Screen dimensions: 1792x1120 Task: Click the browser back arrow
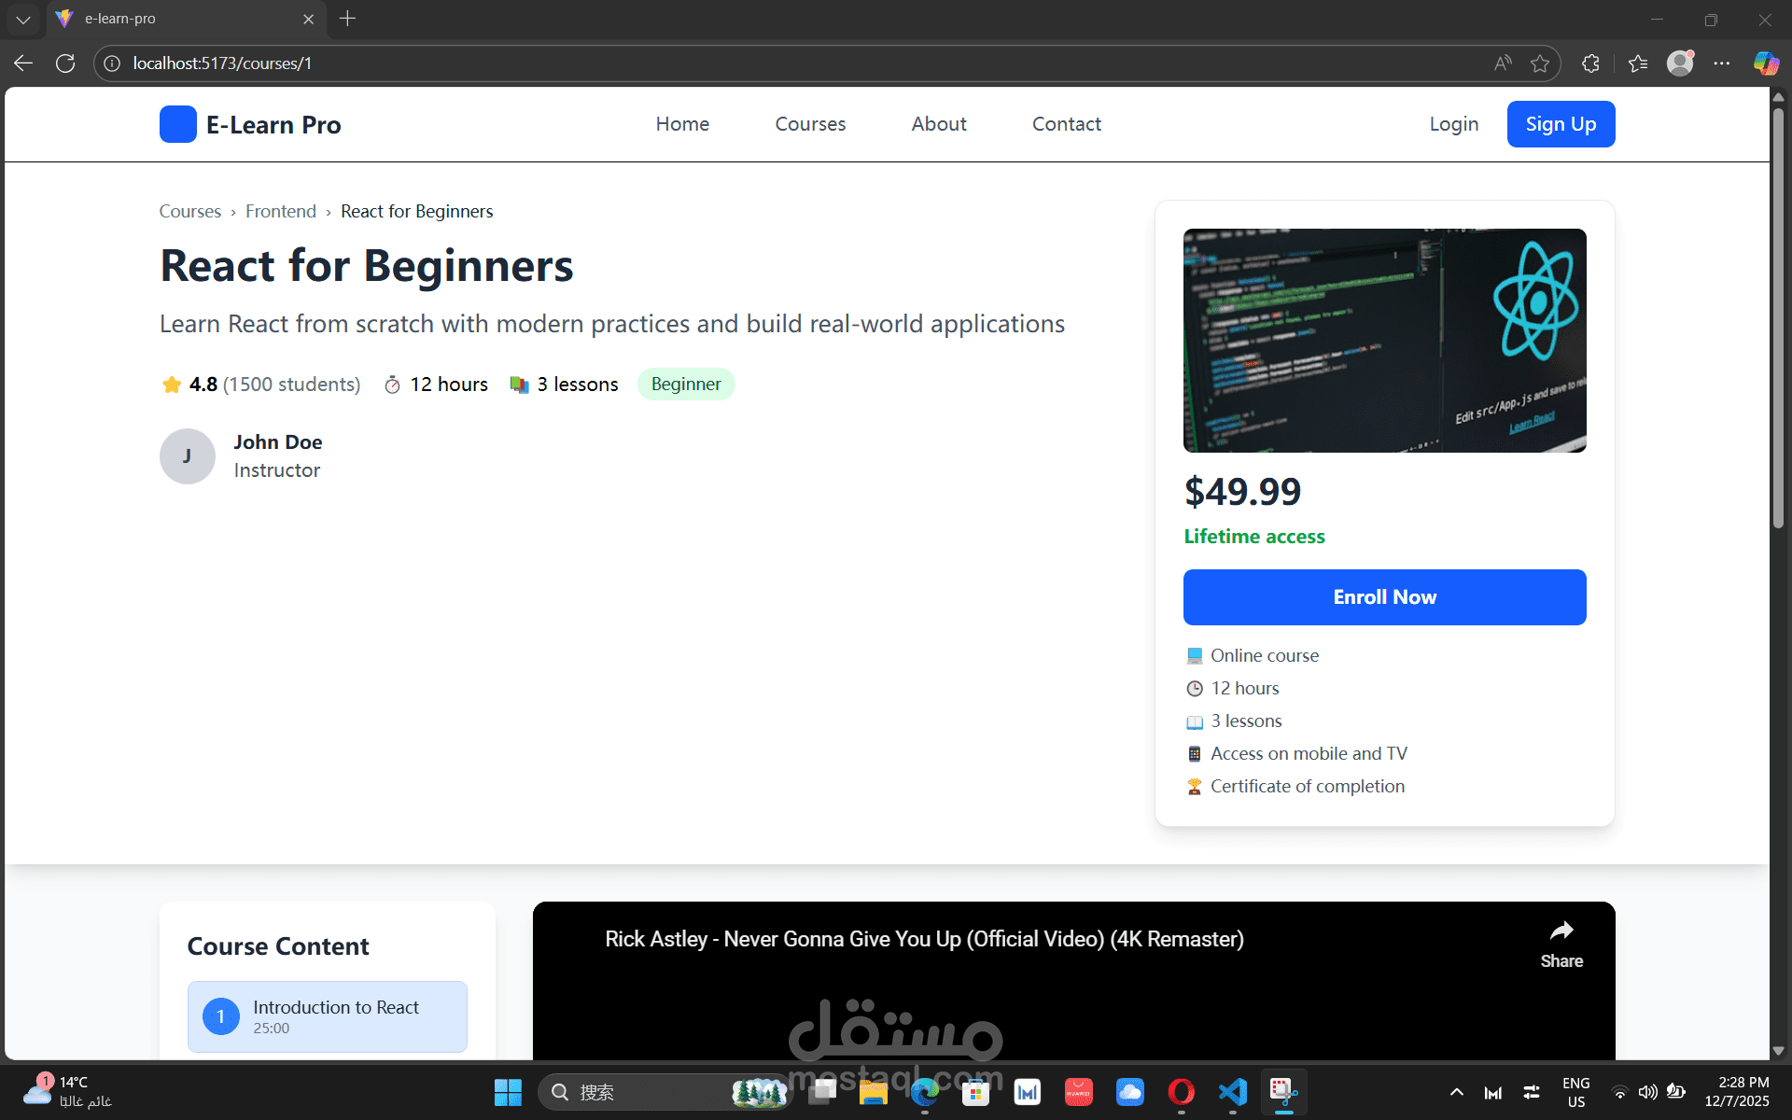click(23, 63)
